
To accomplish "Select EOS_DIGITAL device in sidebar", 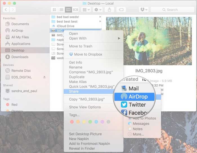I will pos(21,77).
